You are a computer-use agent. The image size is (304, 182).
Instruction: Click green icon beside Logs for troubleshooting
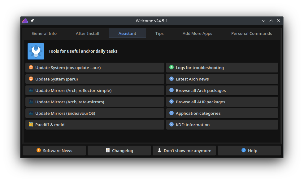172,68
